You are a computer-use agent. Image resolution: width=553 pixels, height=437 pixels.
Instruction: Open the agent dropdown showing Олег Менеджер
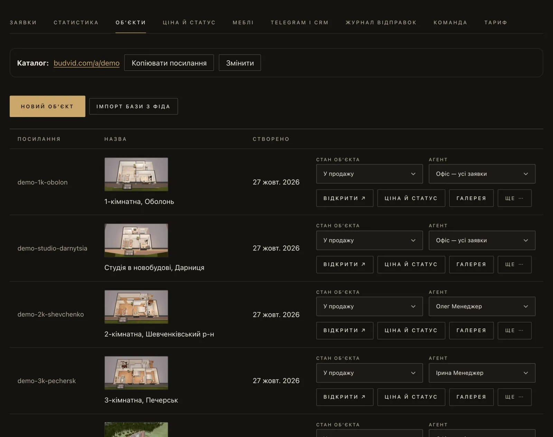(482, 306)
